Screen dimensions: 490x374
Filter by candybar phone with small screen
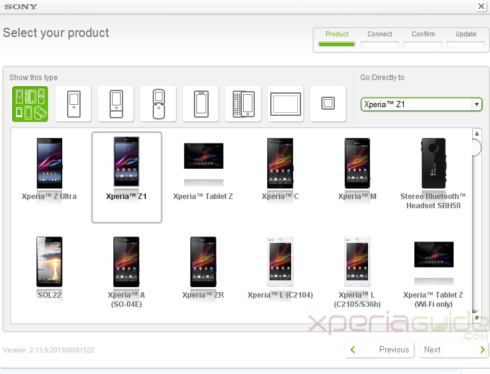coord(73,104)
